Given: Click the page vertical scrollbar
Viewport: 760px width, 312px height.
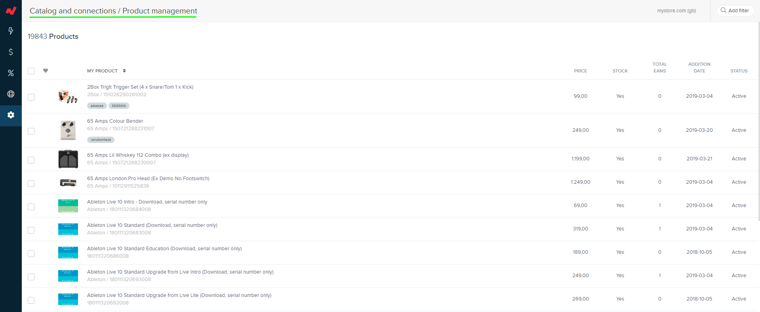Looking at the screenshot, I should (758, 121).
